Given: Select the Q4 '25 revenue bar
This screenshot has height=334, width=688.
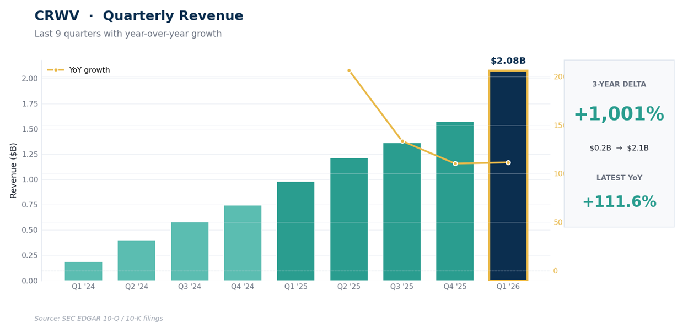Looking at the screenshot, I should 455,201.
